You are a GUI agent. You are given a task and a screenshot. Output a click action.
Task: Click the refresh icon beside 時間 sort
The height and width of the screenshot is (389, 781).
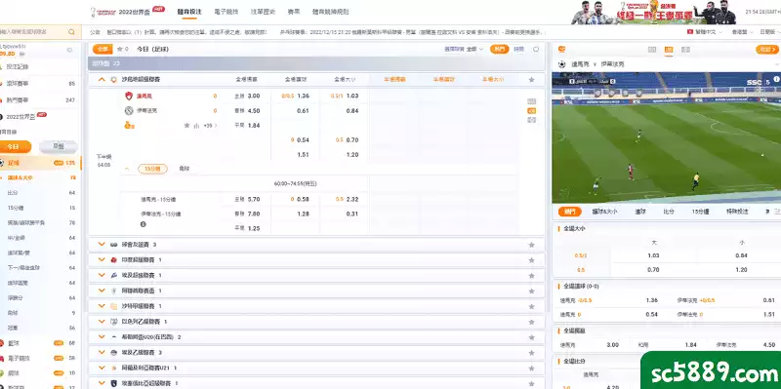point(536,50)
